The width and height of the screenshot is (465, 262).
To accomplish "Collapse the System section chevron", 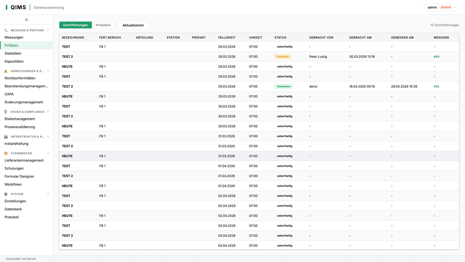I will click(x=48, y=194).
